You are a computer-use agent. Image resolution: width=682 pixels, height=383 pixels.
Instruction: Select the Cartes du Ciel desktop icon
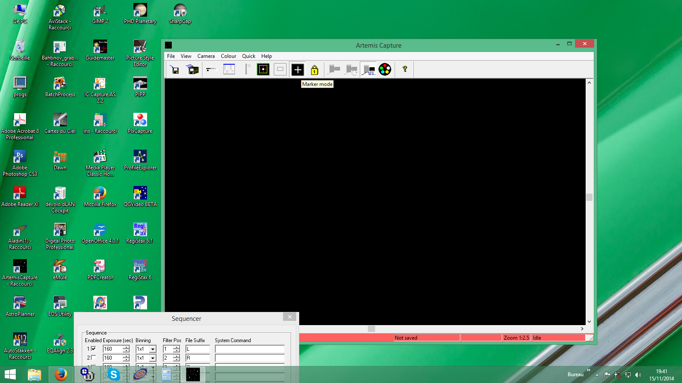tap(60, 123)
